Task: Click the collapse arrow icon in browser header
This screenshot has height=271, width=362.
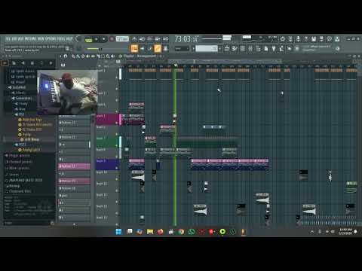Action: [23, 63]
